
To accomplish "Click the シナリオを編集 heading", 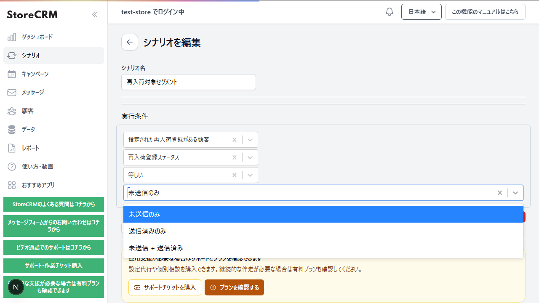I will point(172,43).
